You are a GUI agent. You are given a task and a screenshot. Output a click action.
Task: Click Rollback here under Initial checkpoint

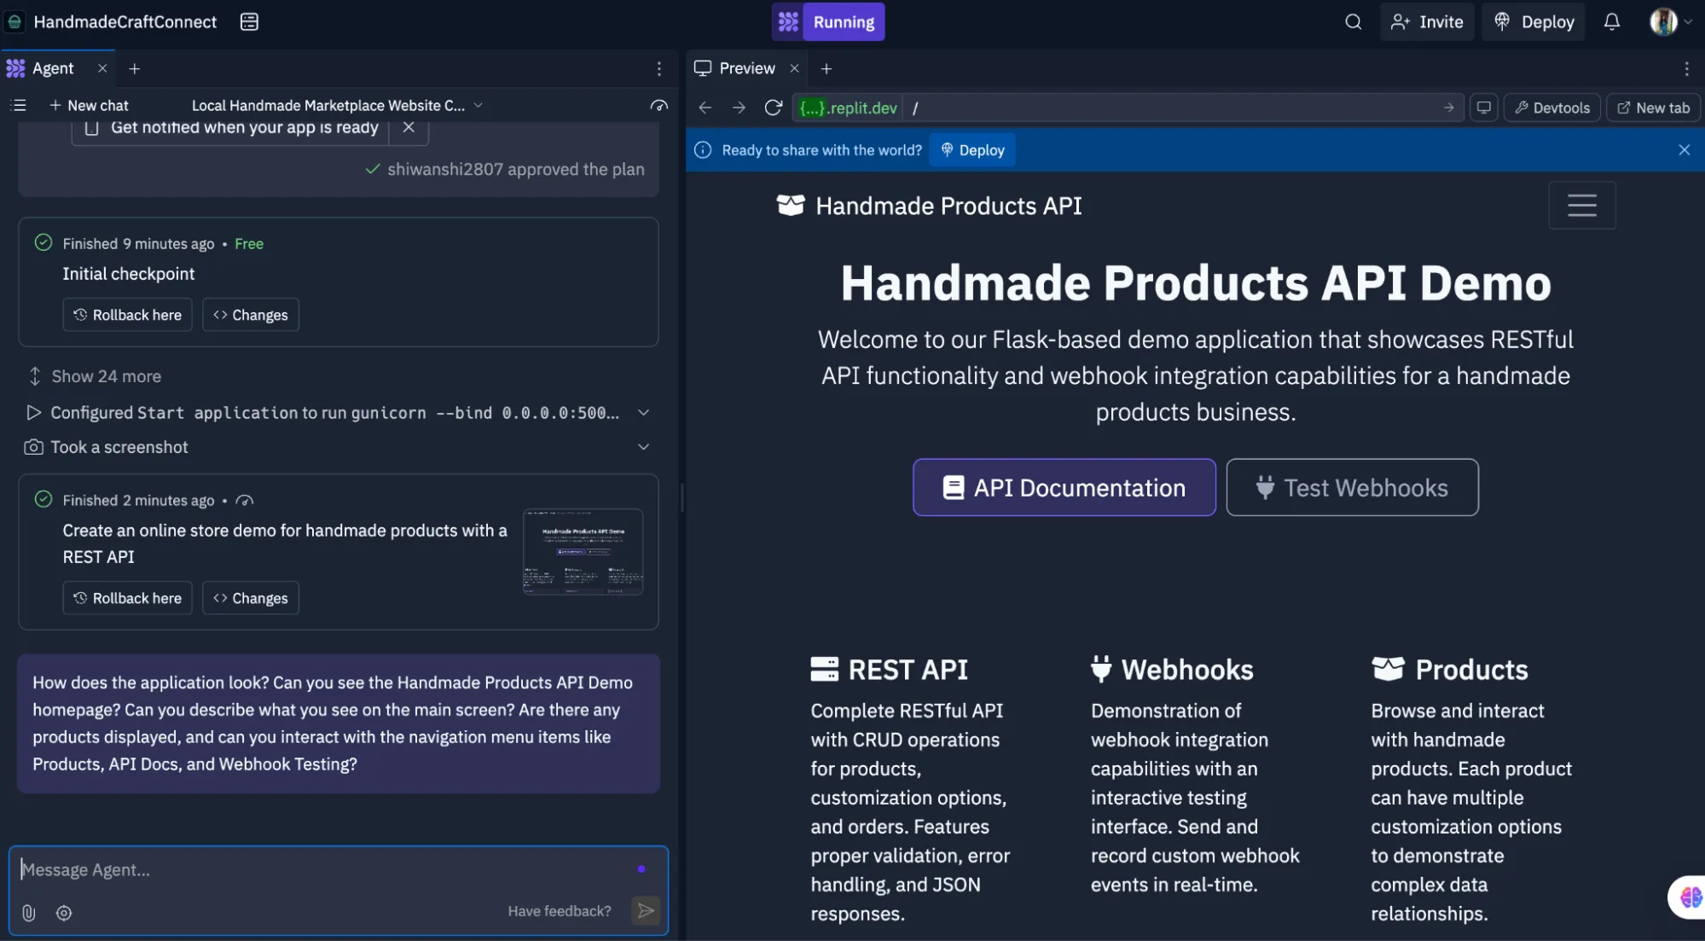point(128,315)
